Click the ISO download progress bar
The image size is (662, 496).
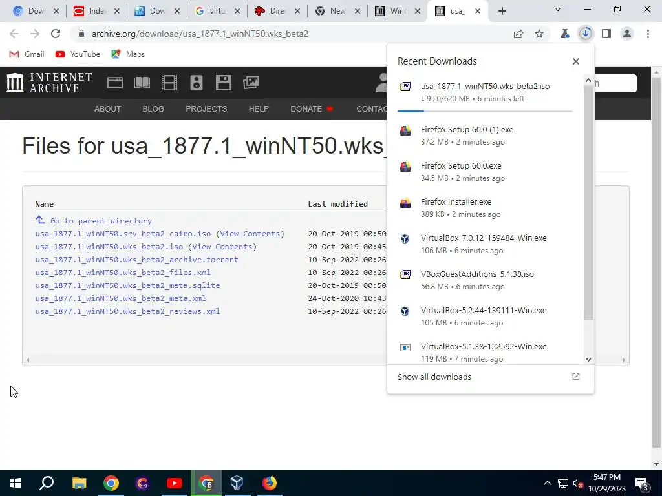[485, 111]
